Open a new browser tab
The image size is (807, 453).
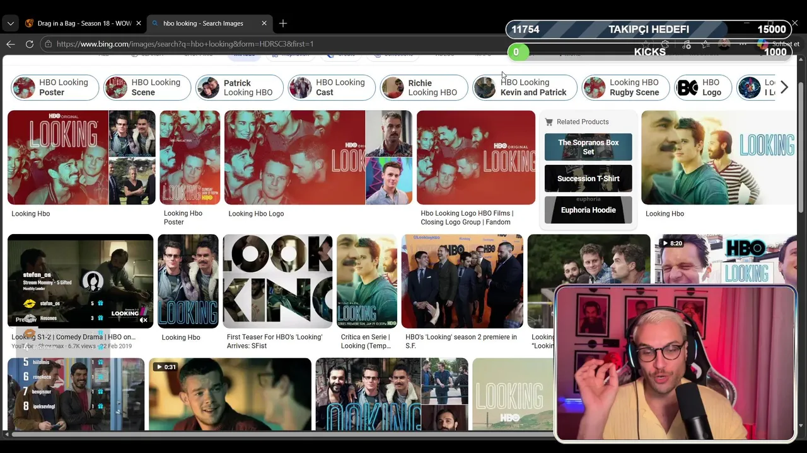(x=283, y=23)
